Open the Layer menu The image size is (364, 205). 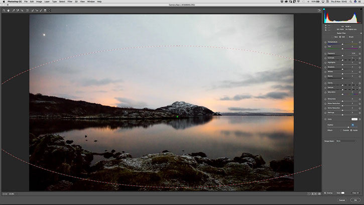point(47,2)
